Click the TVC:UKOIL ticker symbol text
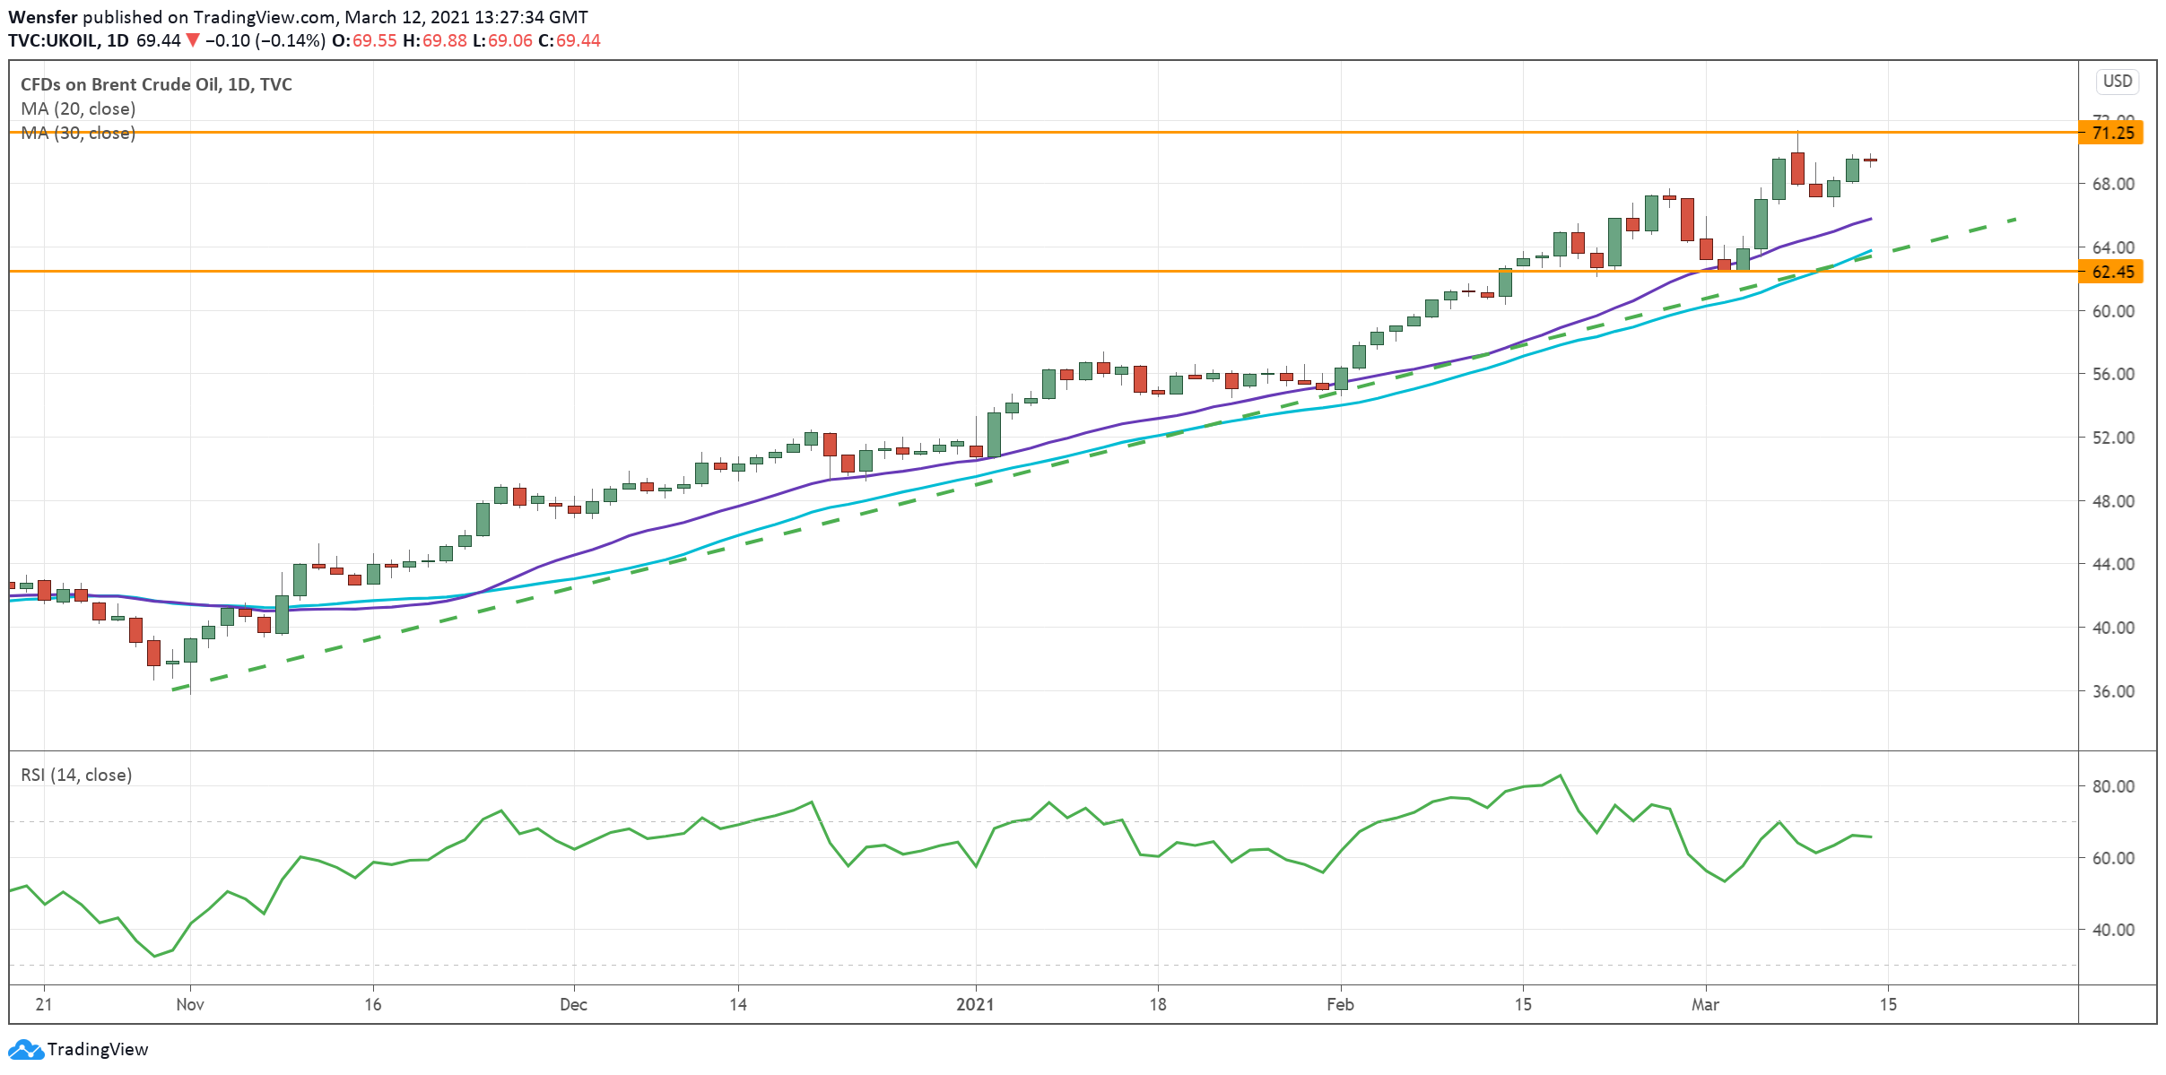Viewport: 2166px width, 1075px height. 54,41
